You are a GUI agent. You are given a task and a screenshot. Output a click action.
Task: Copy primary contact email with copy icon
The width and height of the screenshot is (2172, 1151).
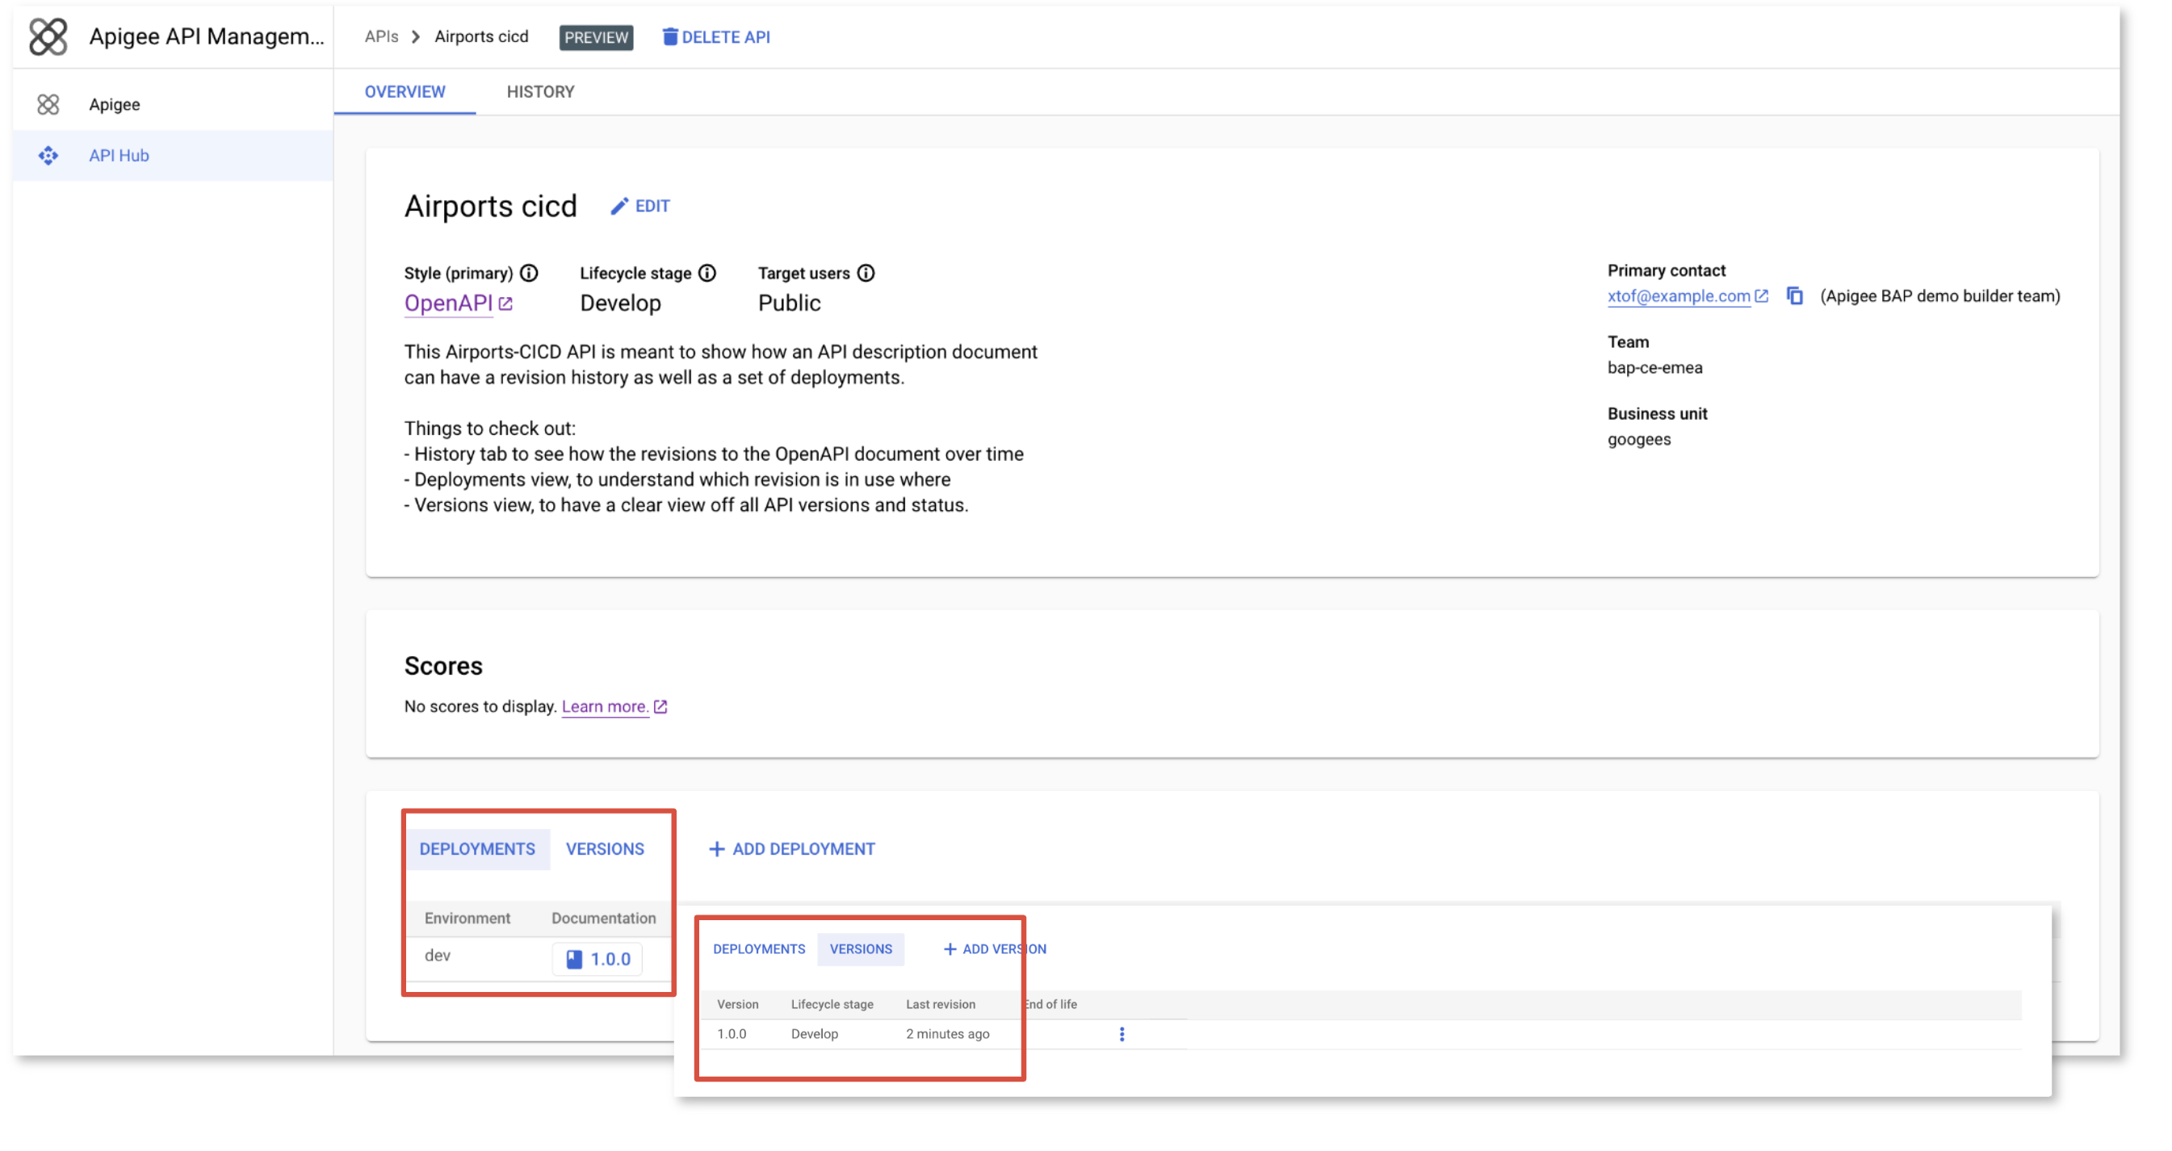1794,295
